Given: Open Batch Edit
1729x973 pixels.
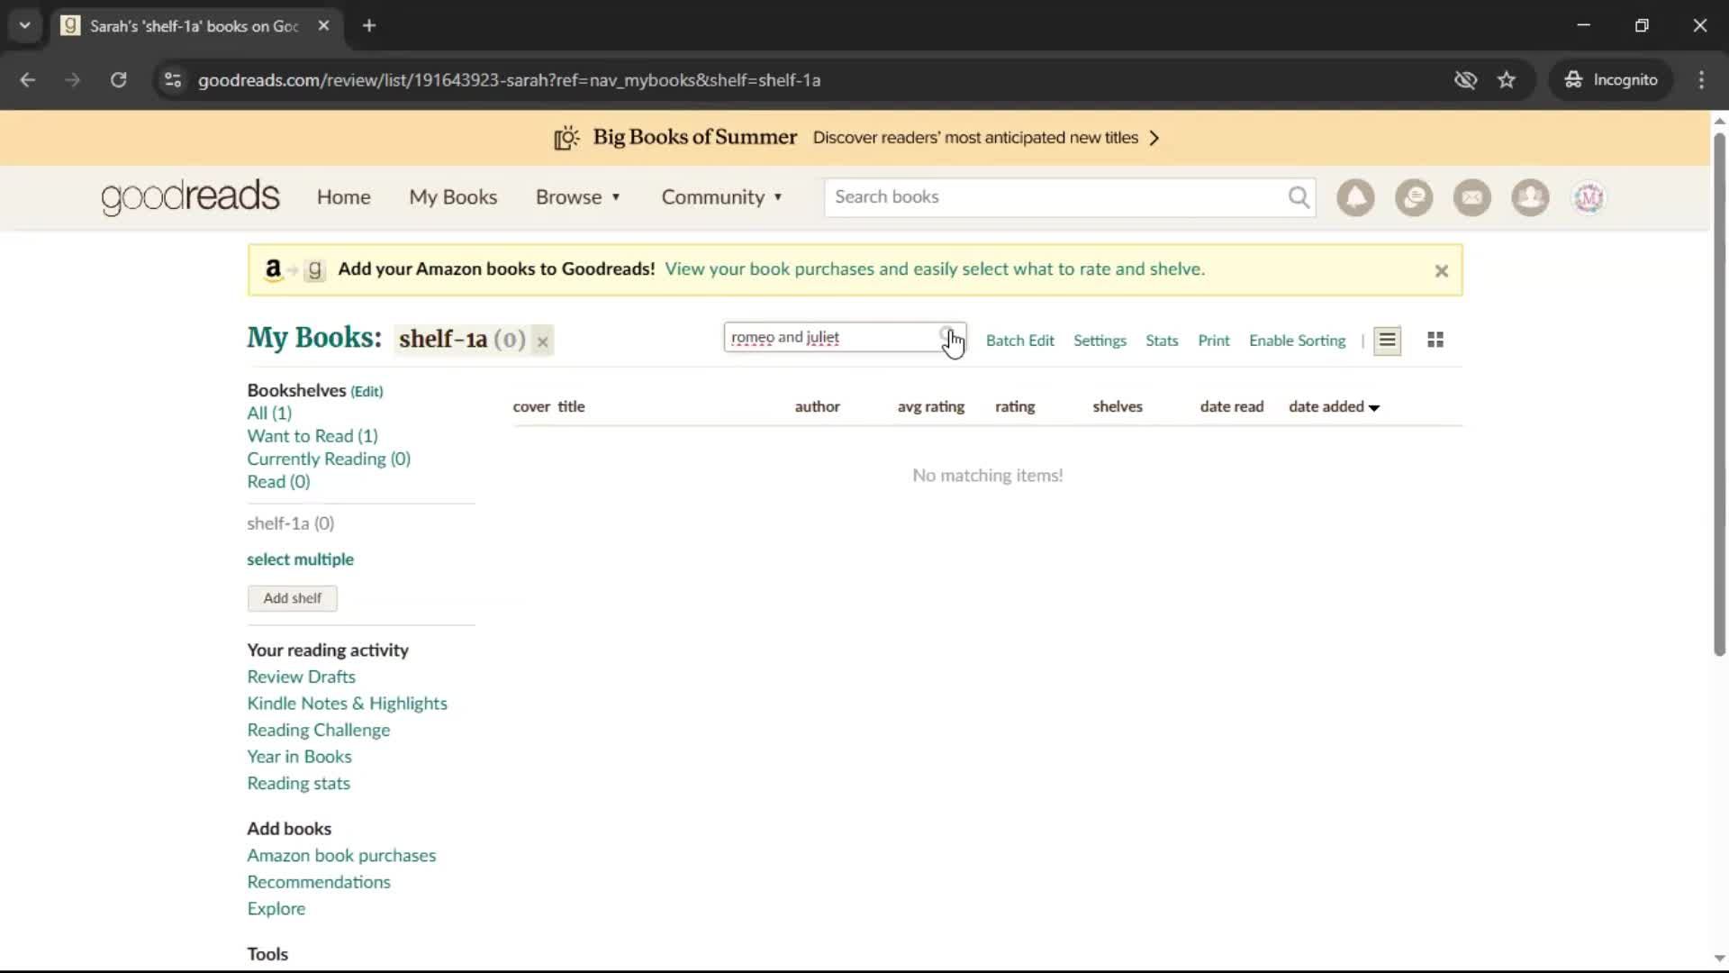Looking at the screenshot, I should [x=1019, y=341].
